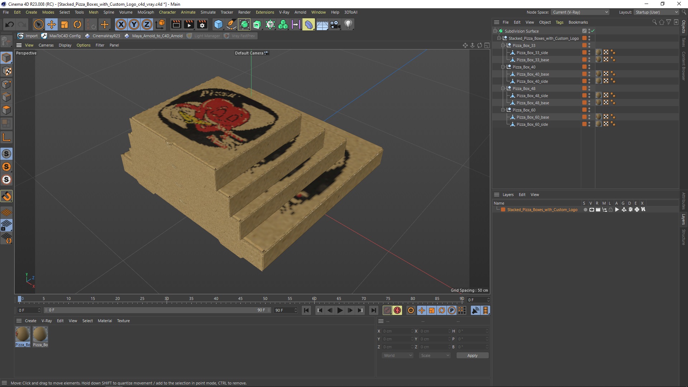Toggle Subdivision Surface enable checkmark
Screen dimensions: 688x387
(593, 31)
